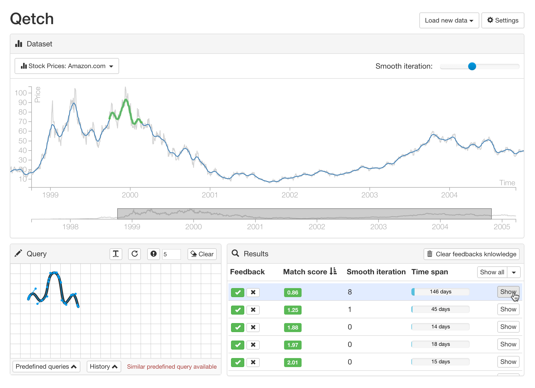Show the 45 days result on chart
The width and height of the screenshot is (535, 388).
point(508,309)
